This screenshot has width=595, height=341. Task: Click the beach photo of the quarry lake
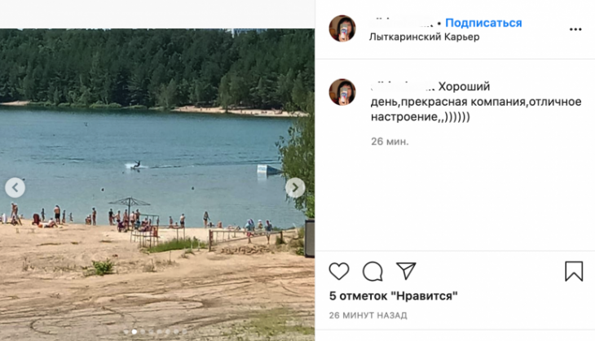(x=157, y=185)
